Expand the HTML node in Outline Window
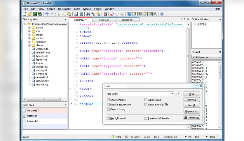Image resolution: width=244 pixels, height=141 pixels. click(x=195, y=24)
